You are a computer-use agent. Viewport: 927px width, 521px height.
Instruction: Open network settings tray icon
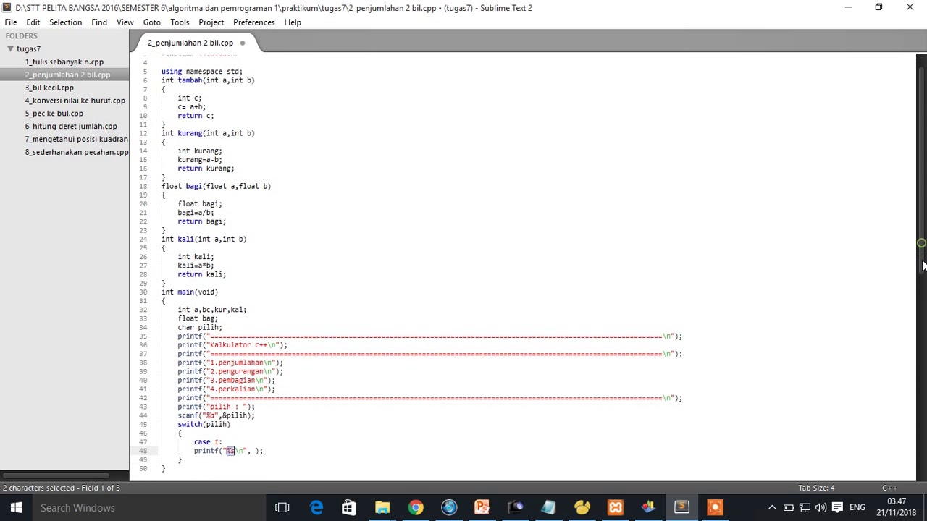805,507
